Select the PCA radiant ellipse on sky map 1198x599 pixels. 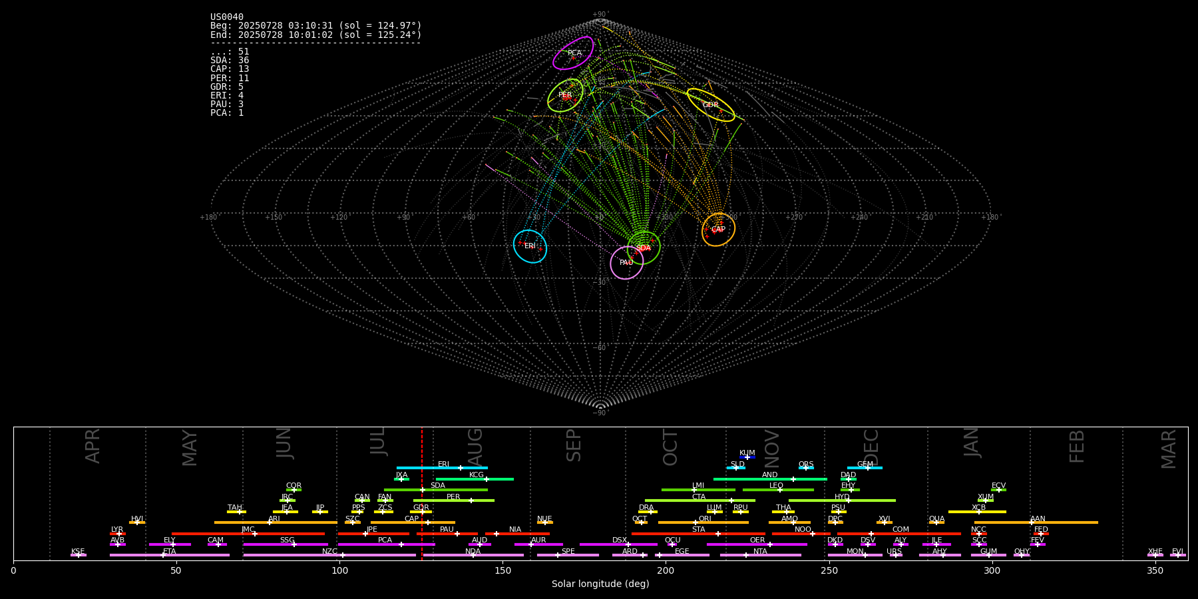pyautogui.click(x=573, y=53)
